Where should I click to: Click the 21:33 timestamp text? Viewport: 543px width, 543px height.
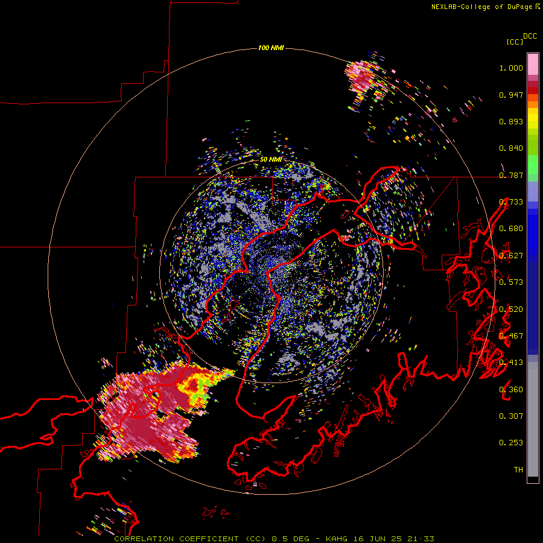(x=421, y=539)
